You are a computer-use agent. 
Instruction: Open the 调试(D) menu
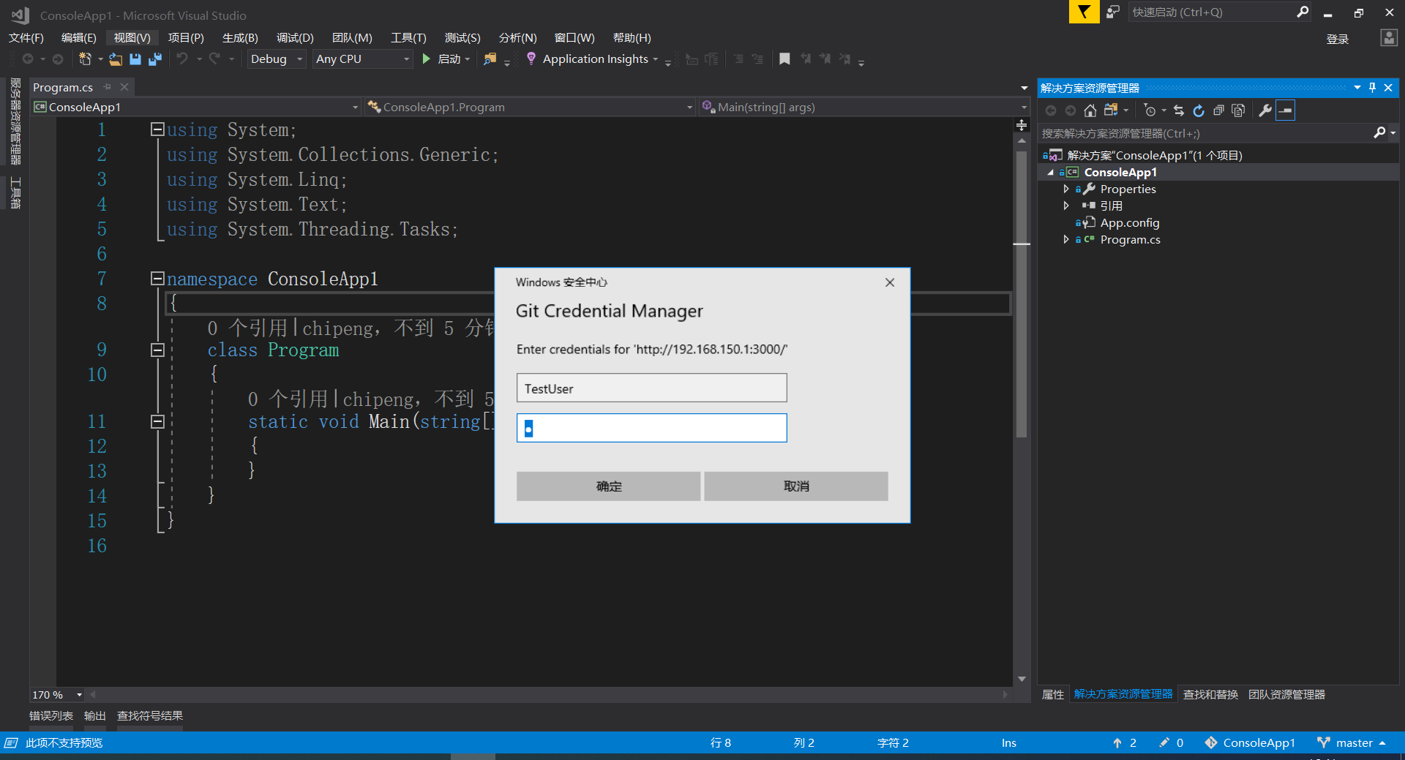(x=295, y=38)
